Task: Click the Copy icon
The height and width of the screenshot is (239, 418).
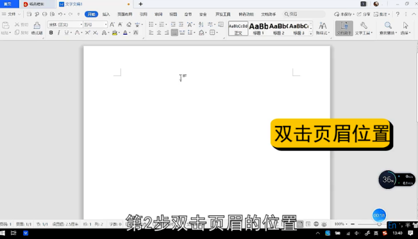Action: (17, 32)
